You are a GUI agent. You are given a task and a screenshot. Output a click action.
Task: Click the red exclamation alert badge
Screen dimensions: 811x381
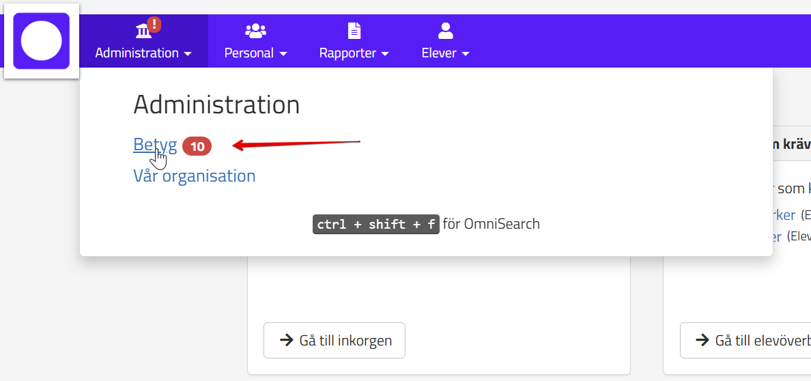pos(154,25)
